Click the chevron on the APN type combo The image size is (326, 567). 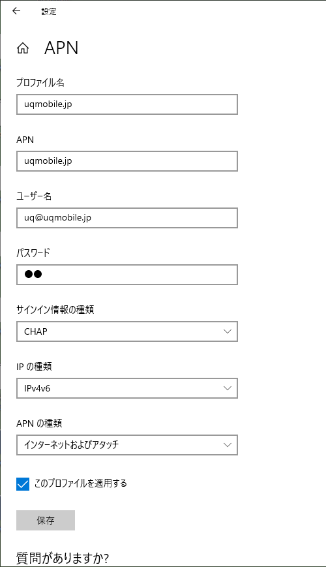[228, 445]
